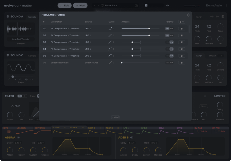
Task: Set row 01 polarity to bipolar arrow
Action: pyautogui.click(x=172, y=29)
